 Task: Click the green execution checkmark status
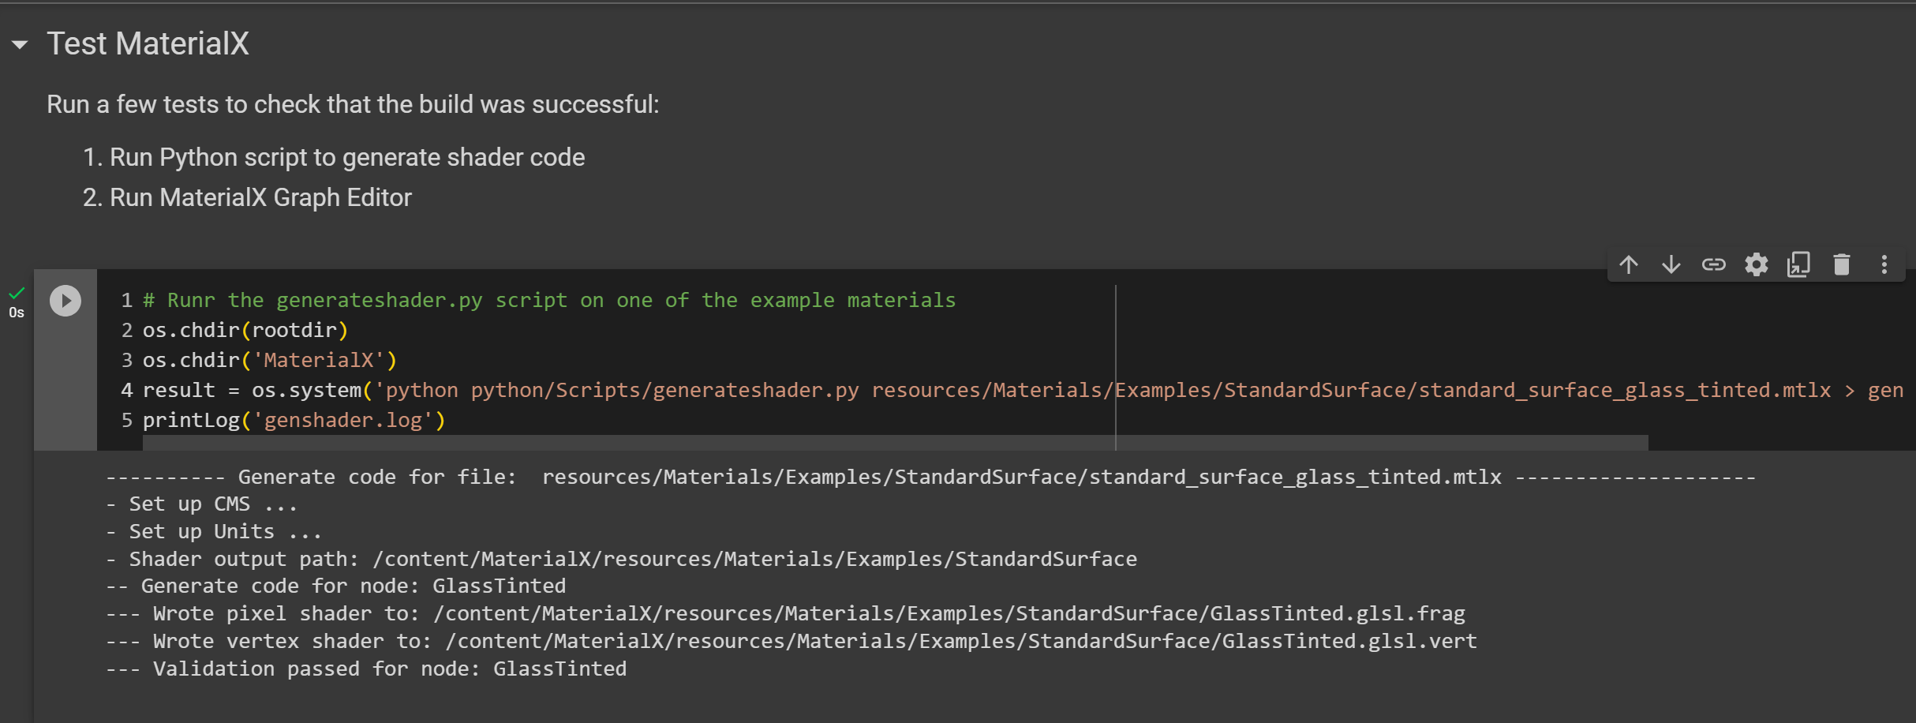(x=17, y=294)
